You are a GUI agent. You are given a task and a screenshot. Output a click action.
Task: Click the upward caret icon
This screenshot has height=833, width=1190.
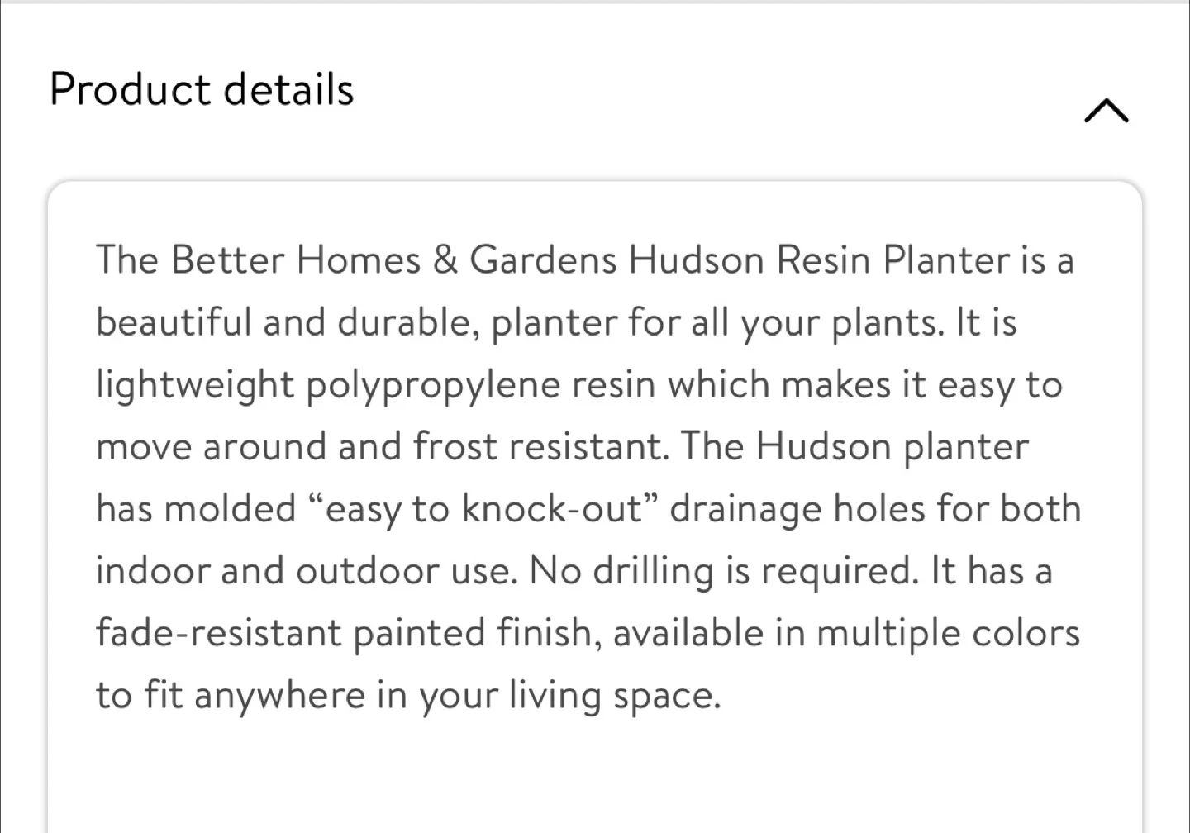[x=1106, y=111]
